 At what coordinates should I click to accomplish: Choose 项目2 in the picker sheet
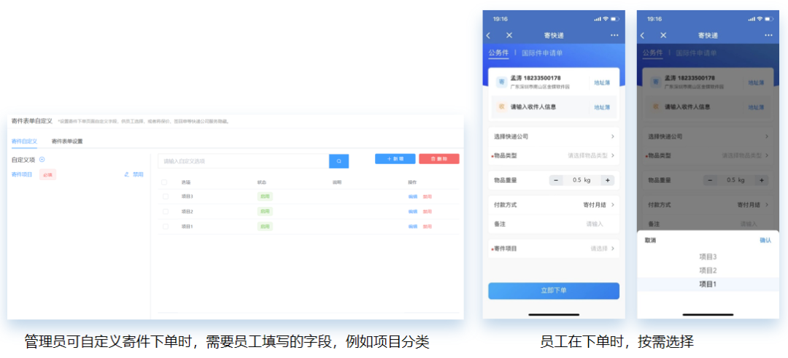(708, 271)
